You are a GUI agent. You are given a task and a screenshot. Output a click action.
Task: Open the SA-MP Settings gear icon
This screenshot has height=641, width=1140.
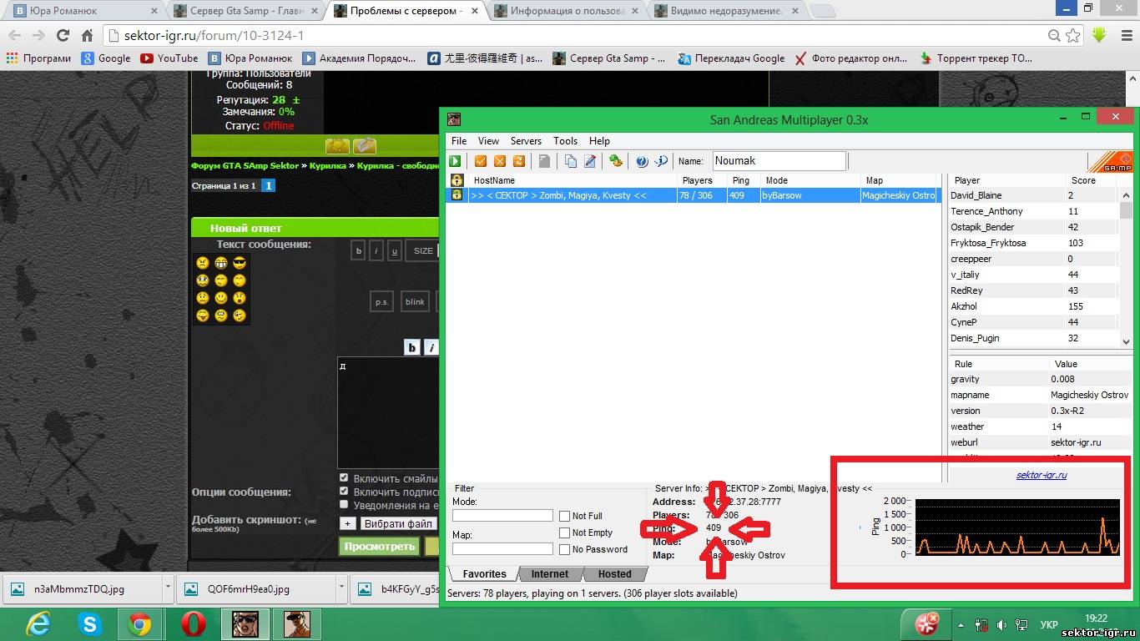(616, 161)
